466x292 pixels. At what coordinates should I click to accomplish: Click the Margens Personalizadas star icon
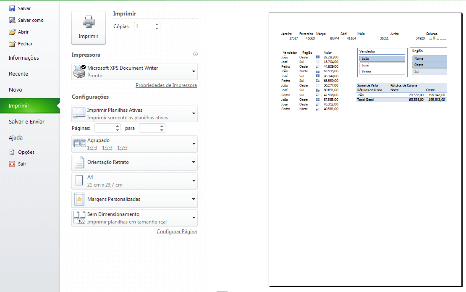79,199
